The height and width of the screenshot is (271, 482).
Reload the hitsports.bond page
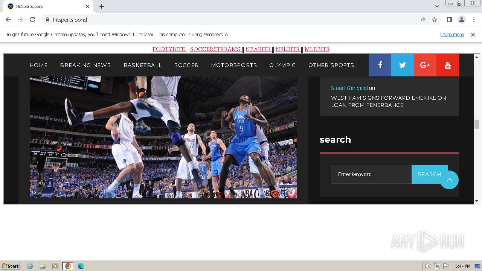point(32,20)
